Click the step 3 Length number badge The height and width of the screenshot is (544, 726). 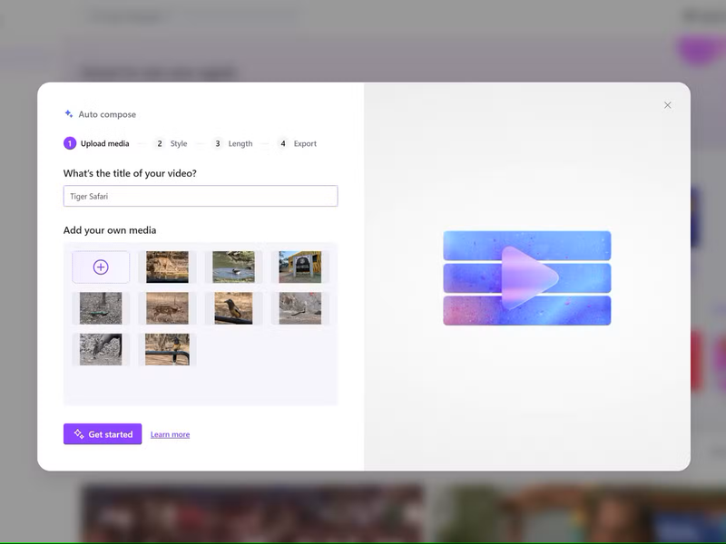point(218,143)
